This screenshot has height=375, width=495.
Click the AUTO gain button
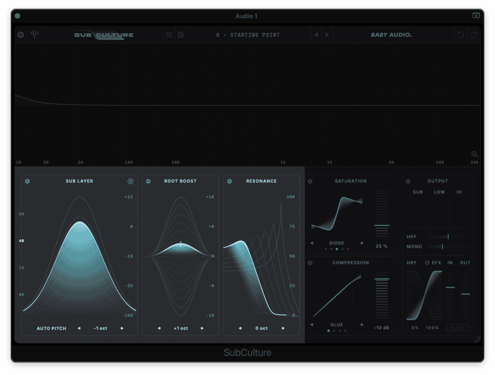click(x=458, y=328)
